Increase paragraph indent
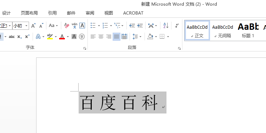 click(140, 26)
